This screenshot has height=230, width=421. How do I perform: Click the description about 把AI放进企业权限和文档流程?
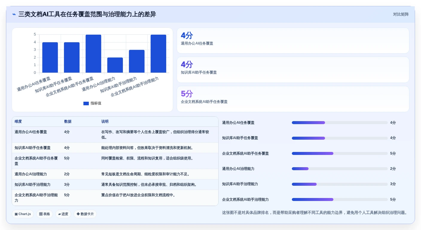pyautogui.click(x=138, y=195)
